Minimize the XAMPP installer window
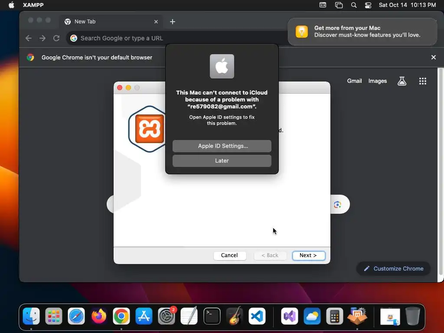The image size is (444, 333). [128, 88]
